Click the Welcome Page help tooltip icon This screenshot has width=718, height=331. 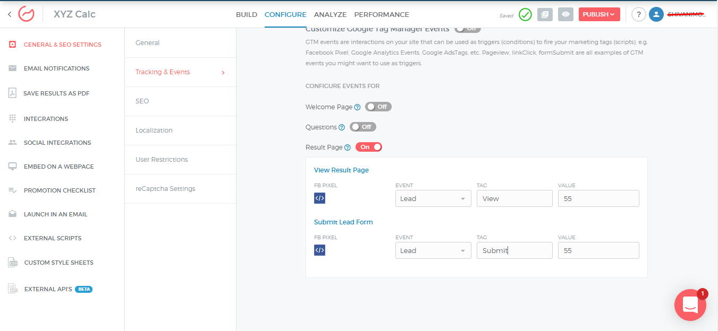pyautogui.click(x=358, y=107)
